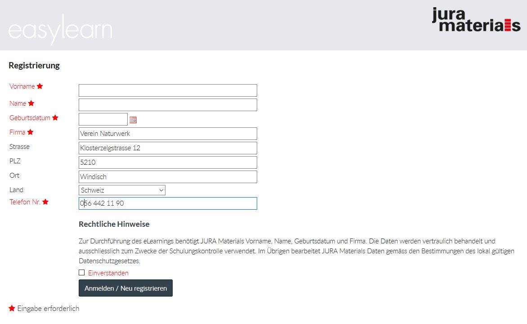The height and width of the screenshot is (324, 527).
Task: Click the Firma field containing Verein Naturwerk
Action: click(168, 134)
